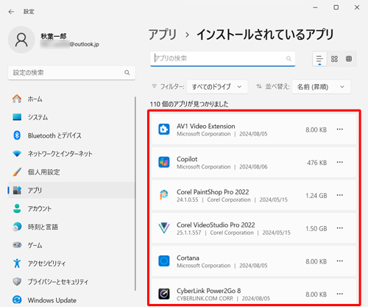Open 個人用設定 settings
368x307 pixels.
click(71, 172)
